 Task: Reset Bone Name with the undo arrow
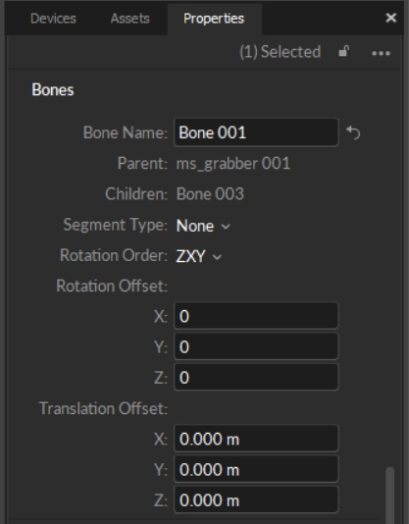[353, 132]
